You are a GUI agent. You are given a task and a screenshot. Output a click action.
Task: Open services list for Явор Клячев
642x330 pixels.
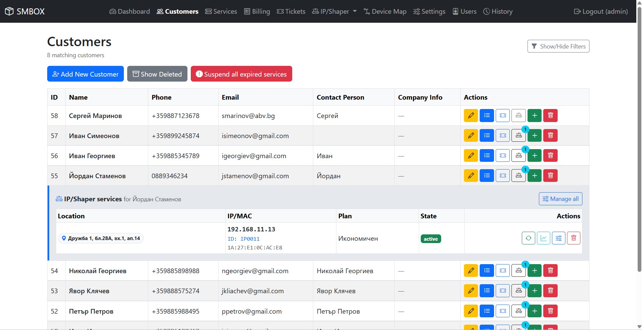[487, 291]
